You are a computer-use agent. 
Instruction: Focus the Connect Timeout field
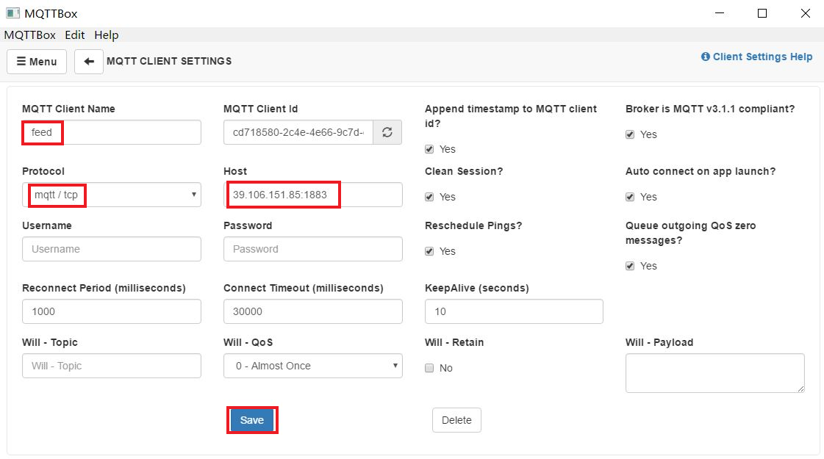[x=312, y=311]
